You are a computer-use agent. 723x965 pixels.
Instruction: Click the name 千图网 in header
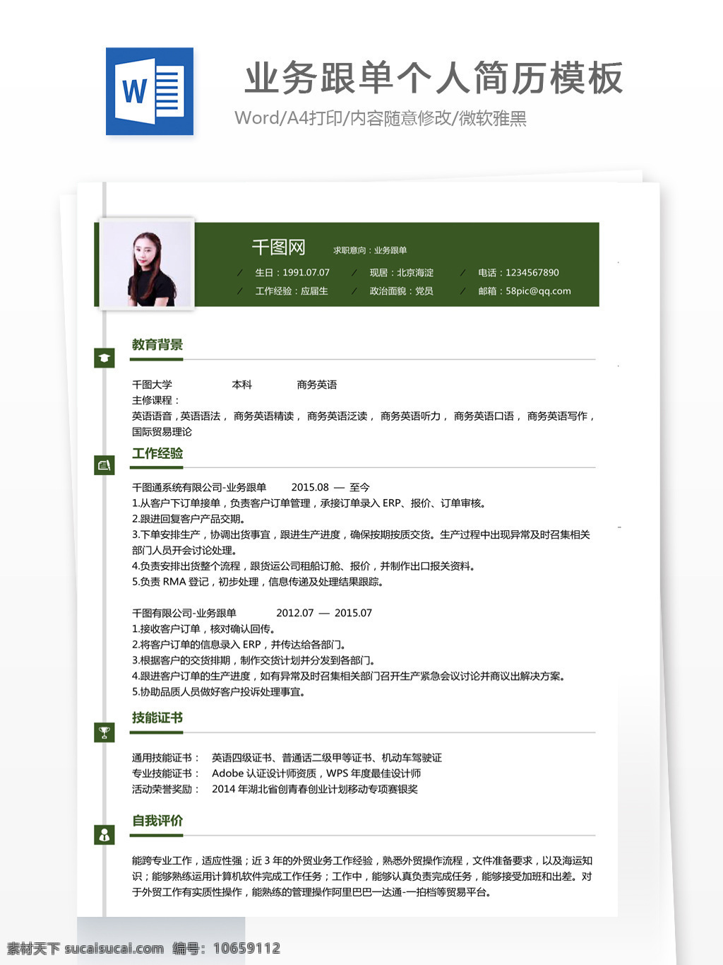click(x=278, y=247)
